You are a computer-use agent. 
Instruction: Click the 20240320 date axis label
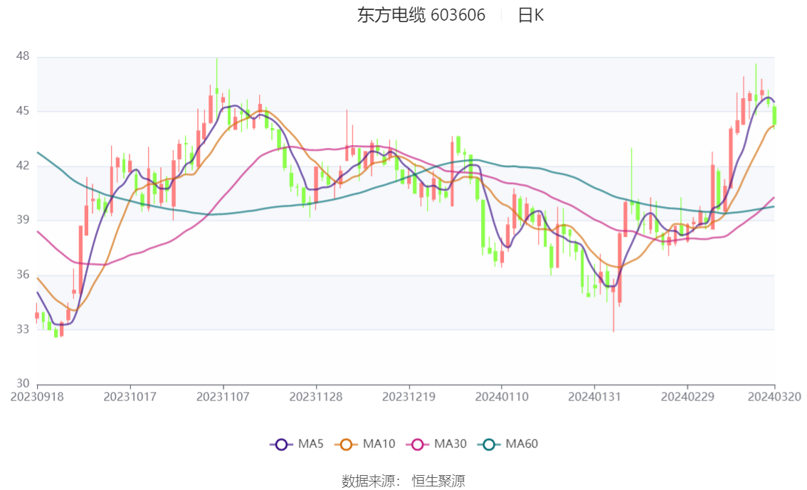[x=774, y=397]
